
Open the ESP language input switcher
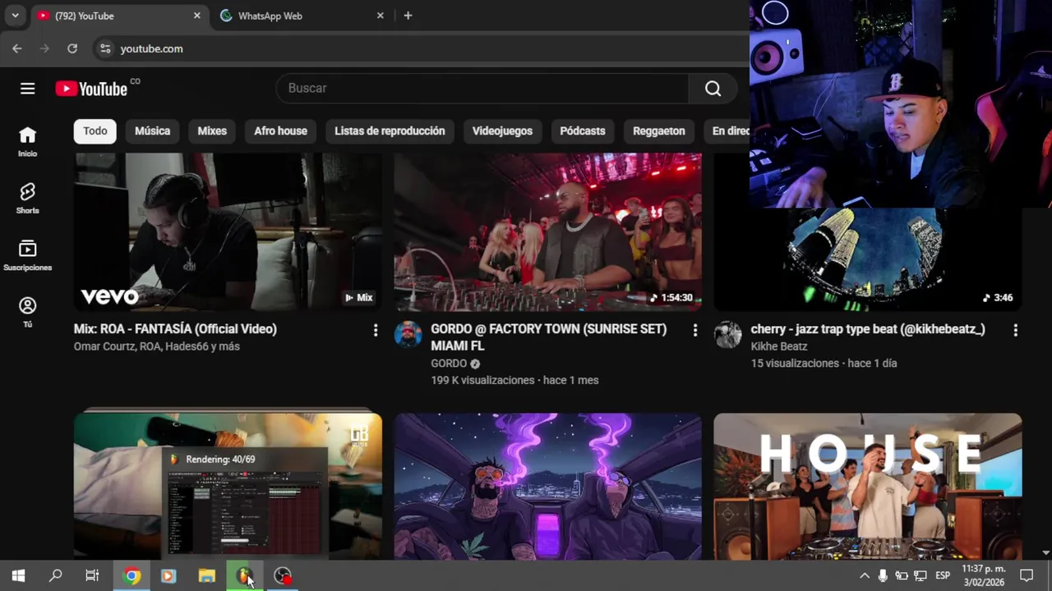(x=943, y=576)
